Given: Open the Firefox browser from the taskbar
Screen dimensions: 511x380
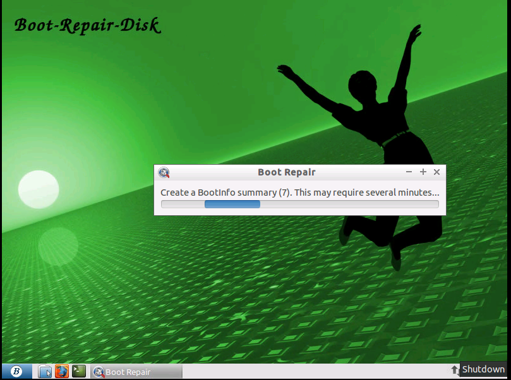Looking at the screenshot, I should (x=61, y=371).
